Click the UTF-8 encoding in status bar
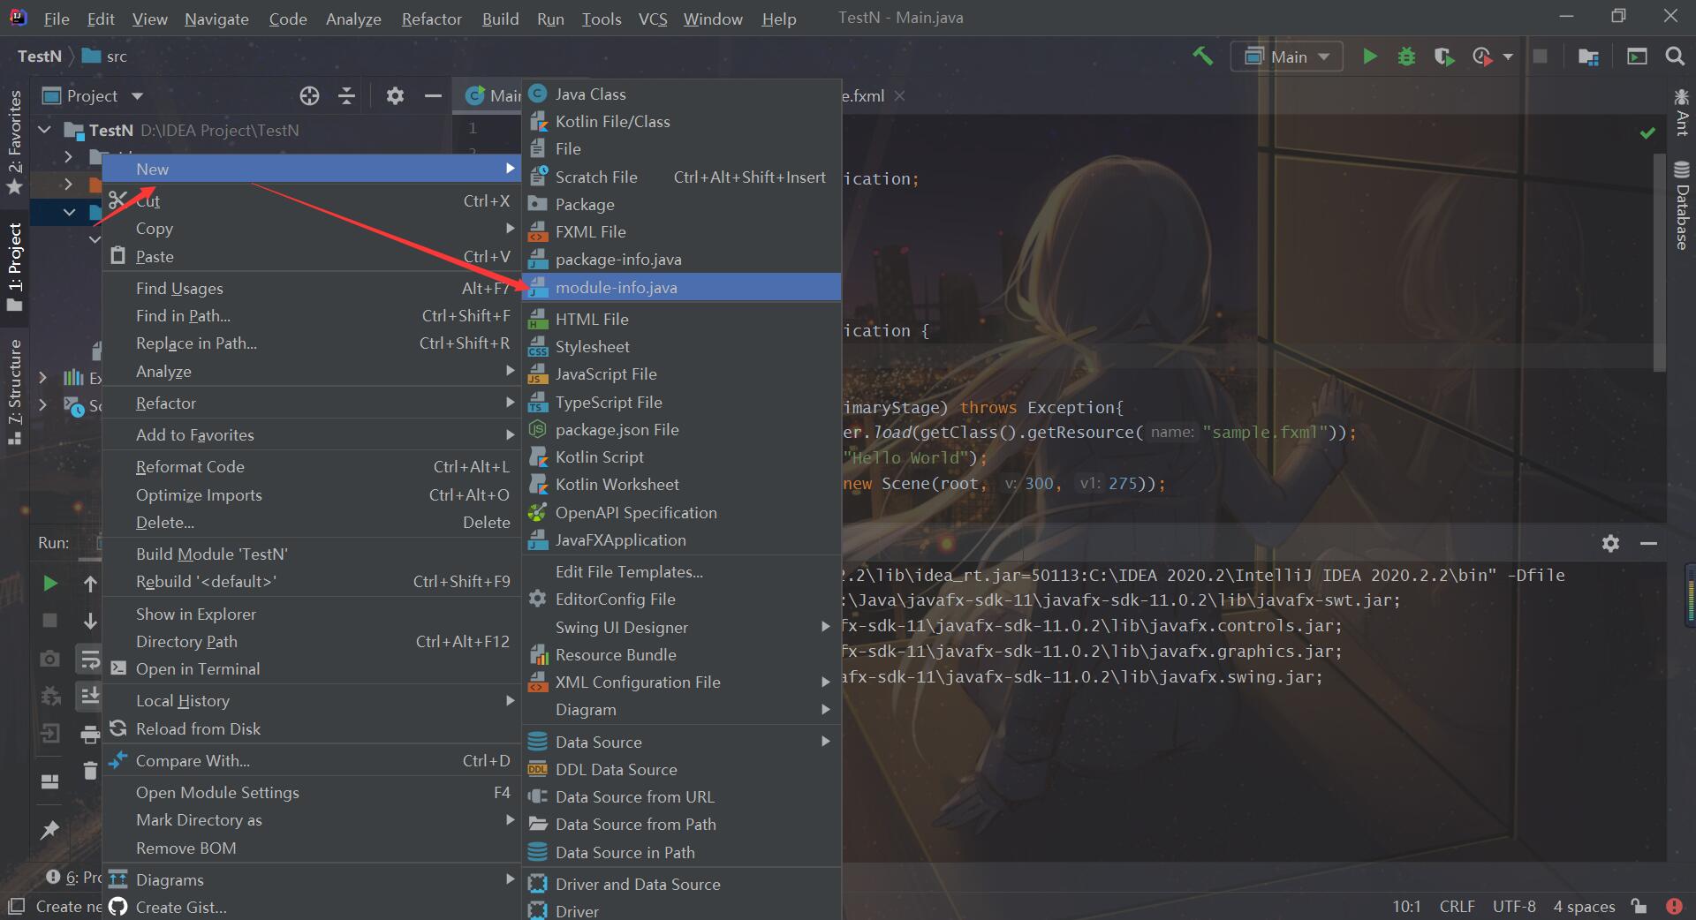 click(x=1514, y=906)
